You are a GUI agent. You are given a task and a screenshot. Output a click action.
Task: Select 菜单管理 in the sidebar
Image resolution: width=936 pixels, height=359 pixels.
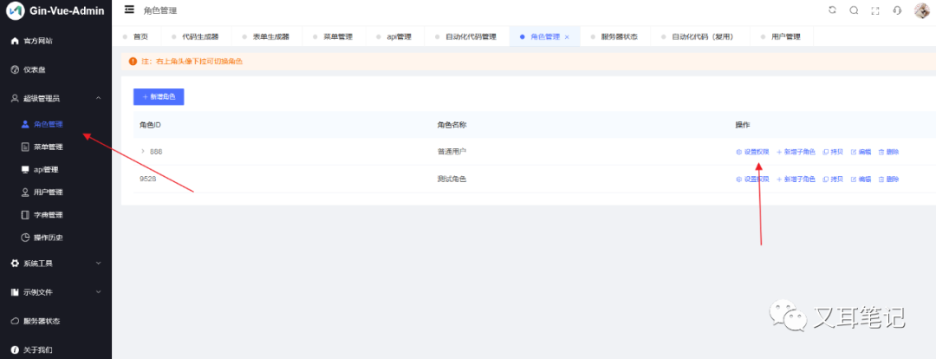pyautogui.click(x=55, y=147)
